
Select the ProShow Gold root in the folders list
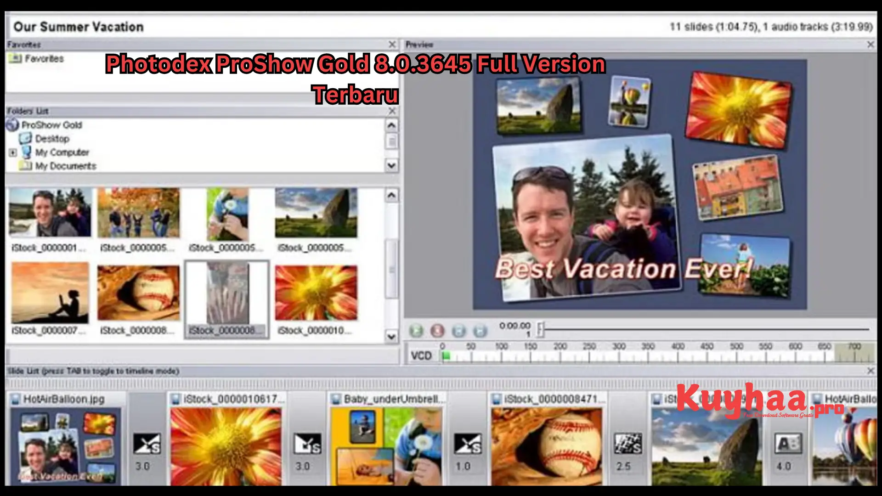click(x=45, y=125)
